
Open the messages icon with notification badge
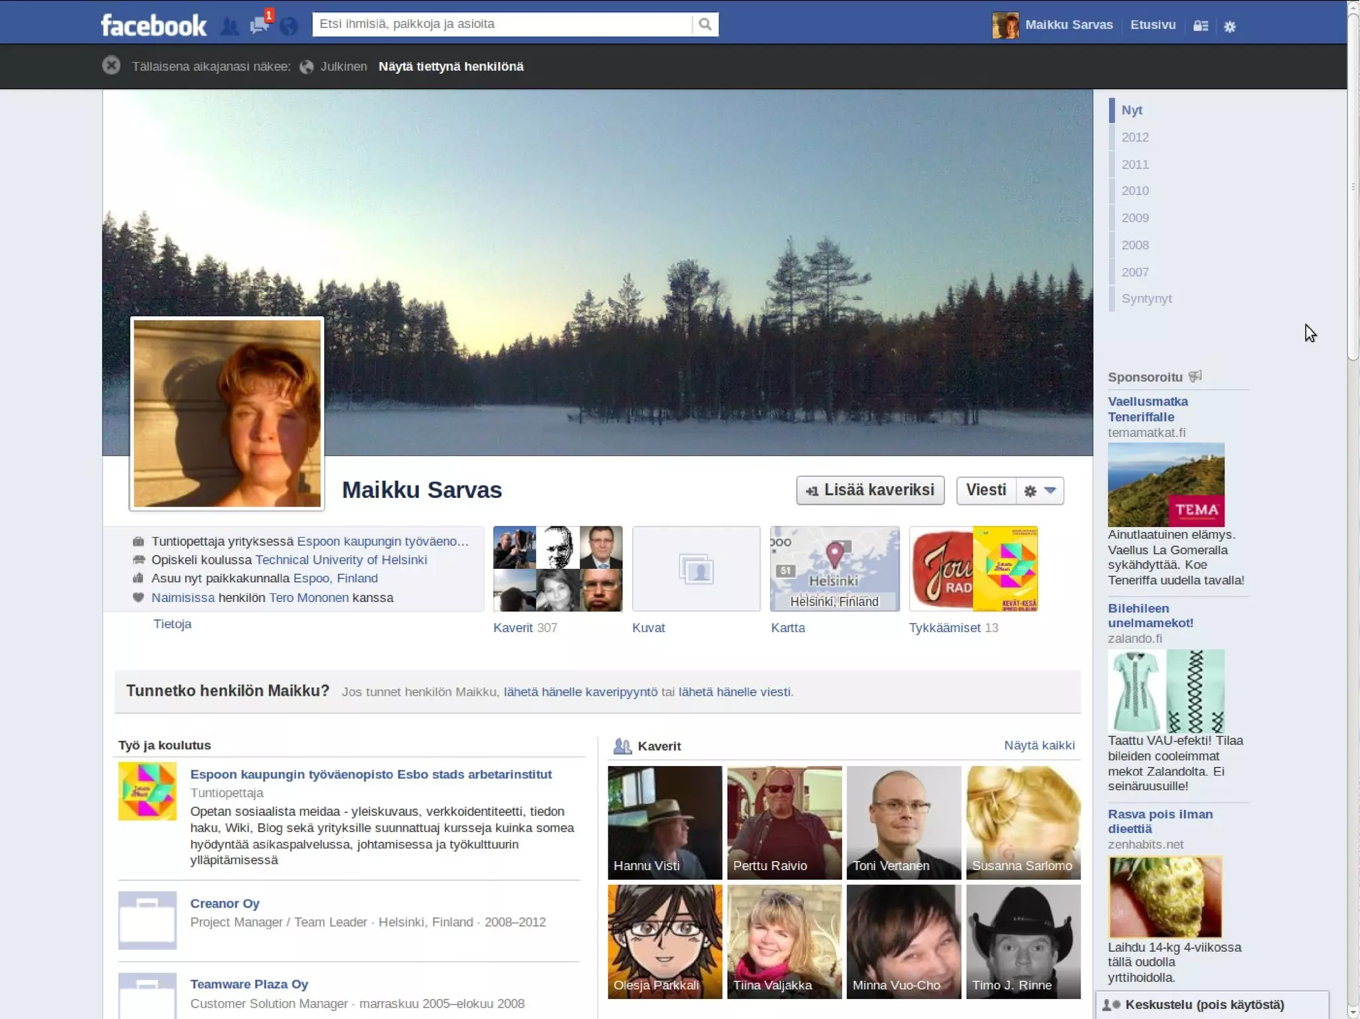point(258,25)
